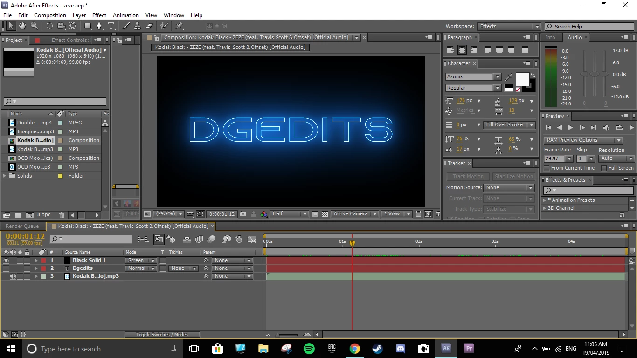Select the Roto Brush tool
Viewport: 637px width, 358px height.
[x=164, y=26]
